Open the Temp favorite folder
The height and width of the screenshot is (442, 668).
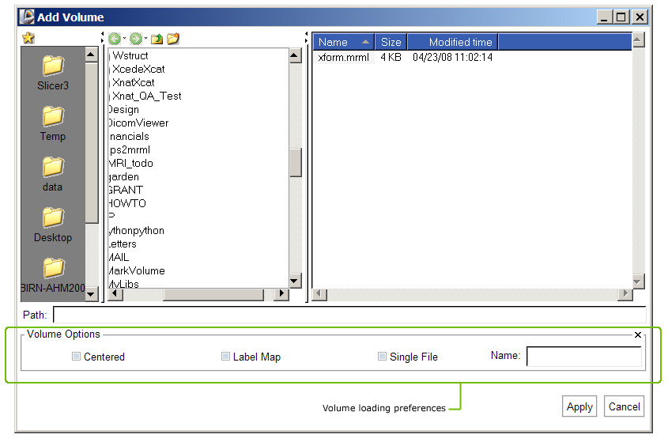[53, 123]
